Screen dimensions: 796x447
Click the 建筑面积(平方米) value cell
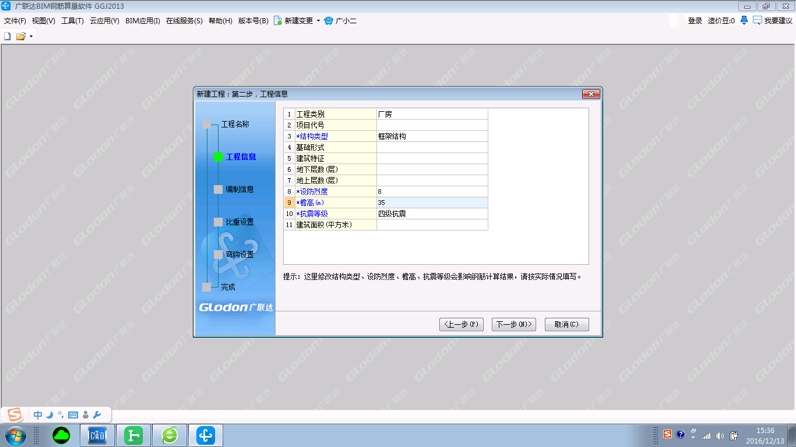432,225
